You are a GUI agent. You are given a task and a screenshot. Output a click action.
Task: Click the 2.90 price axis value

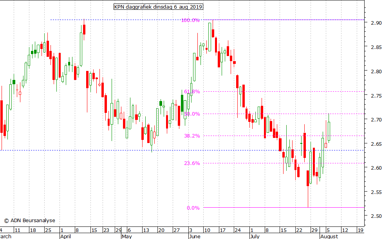click(376, 23)
